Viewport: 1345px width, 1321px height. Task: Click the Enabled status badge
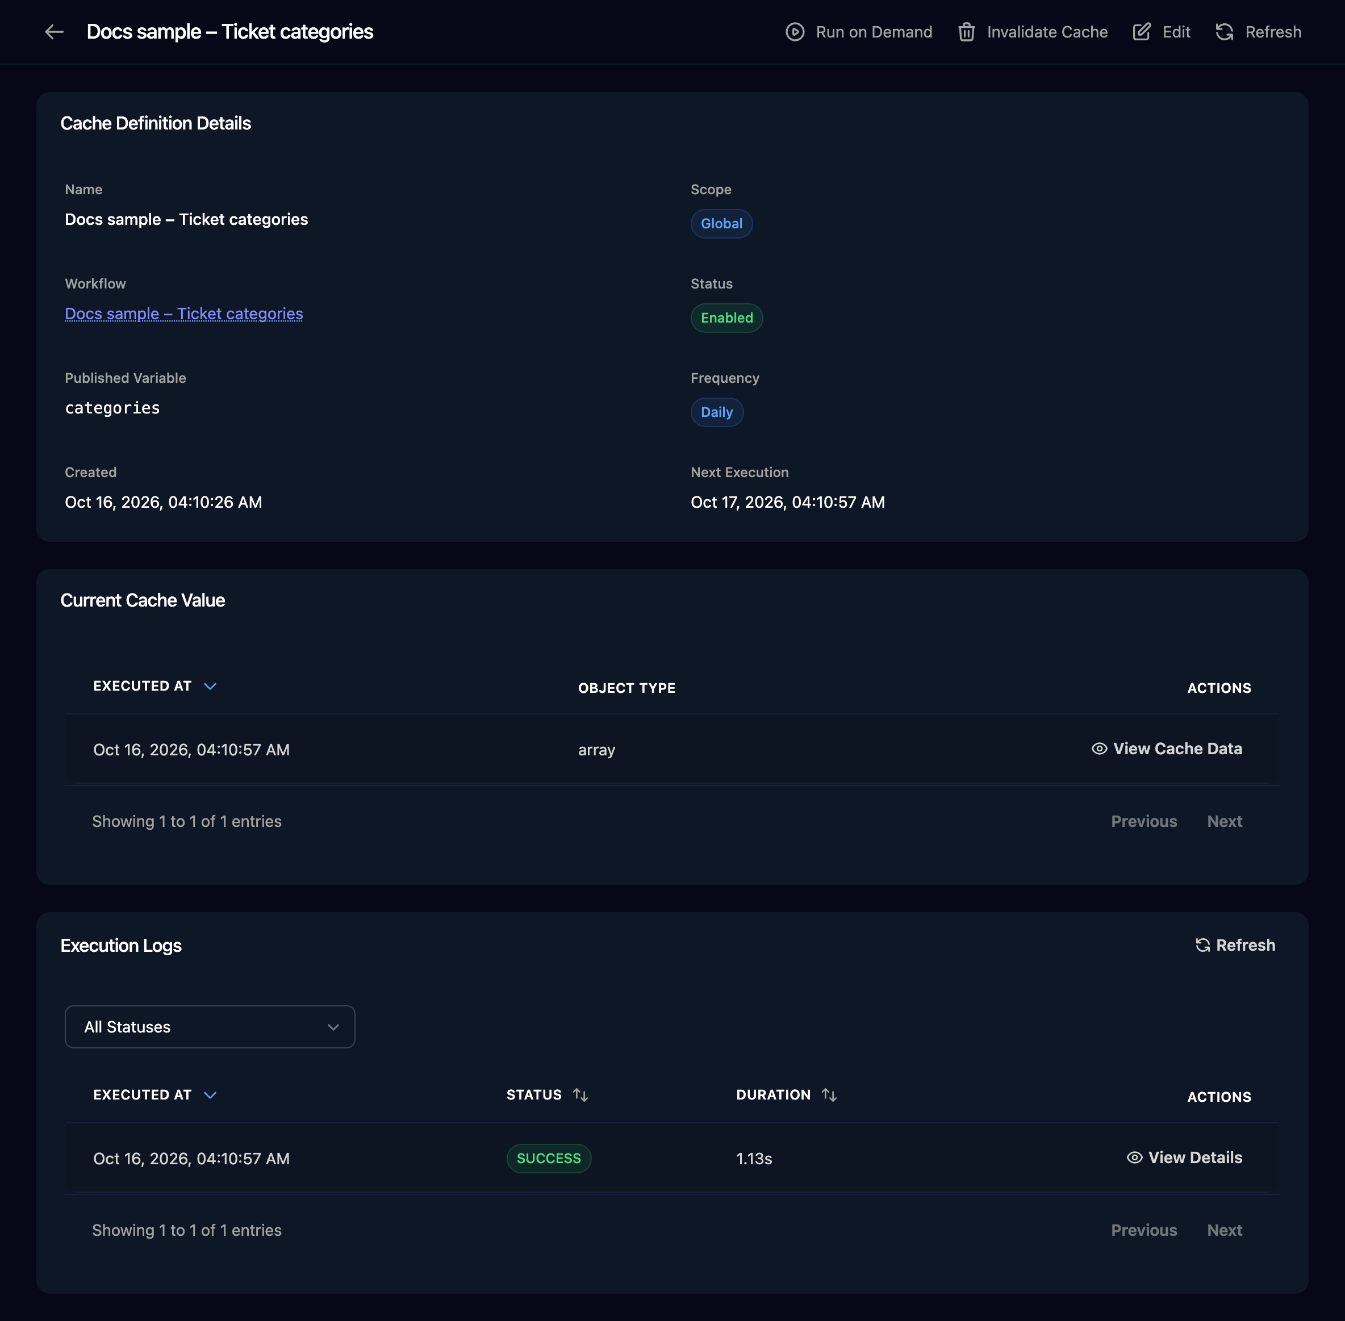[x=726, y=318]
